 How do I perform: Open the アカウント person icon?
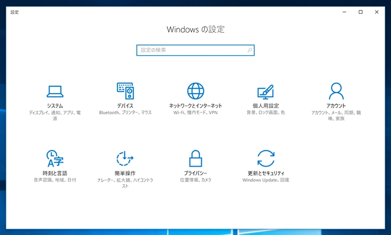336,91
